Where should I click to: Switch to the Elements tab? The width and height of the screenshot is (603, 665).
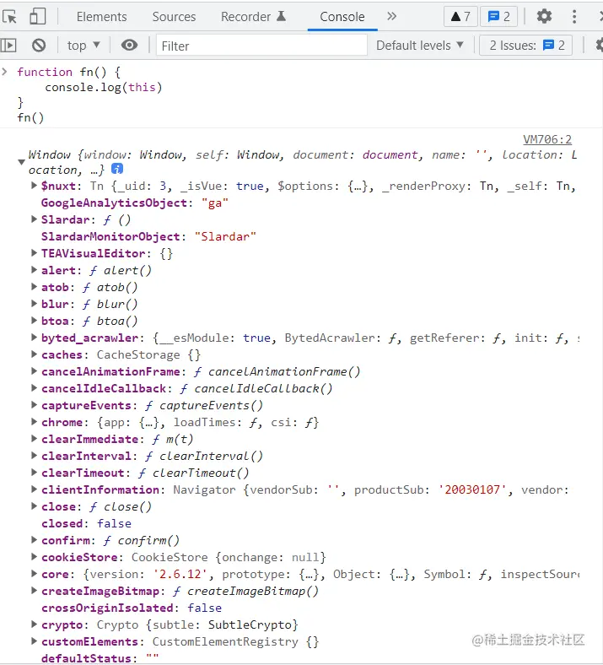[x=101, y=17]
